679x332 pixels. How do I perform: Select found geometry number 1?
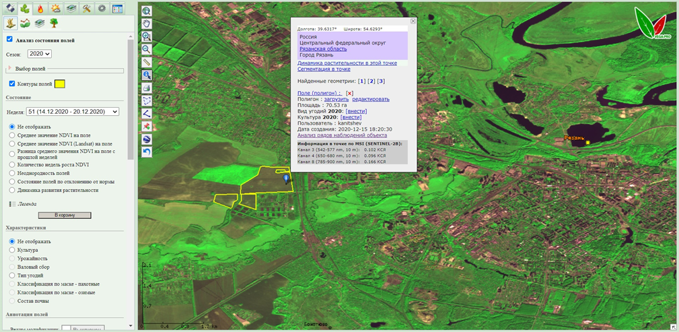(362, 81)
